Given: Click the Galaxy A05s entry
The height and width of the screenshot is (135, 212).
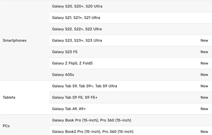Looking at the screenshot, I should pos(62,75).
